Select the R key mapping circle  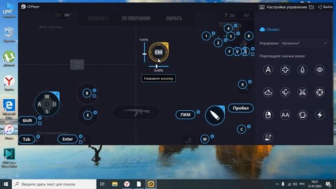(249, 36)
